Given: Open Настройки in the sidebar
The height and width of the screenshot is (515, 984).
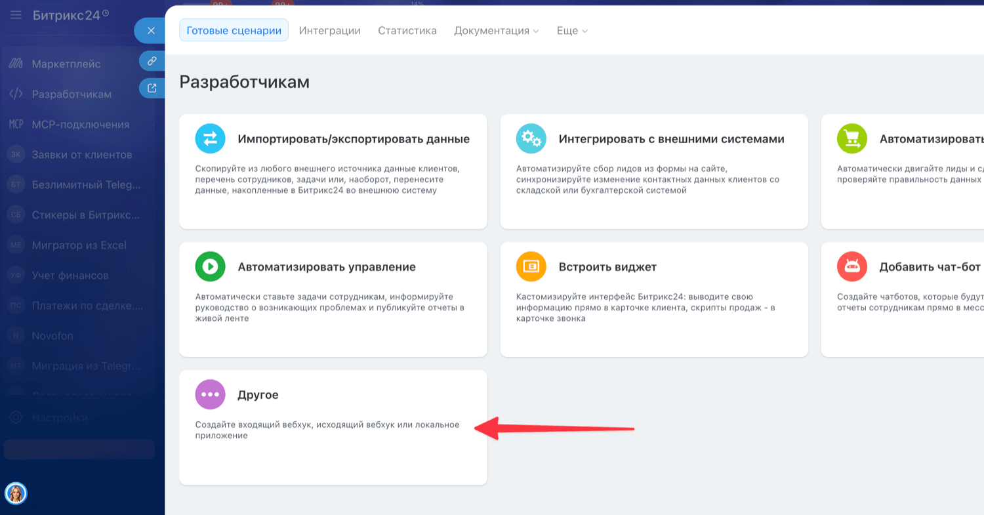Looking at the screenshot, I should point(60,417).
